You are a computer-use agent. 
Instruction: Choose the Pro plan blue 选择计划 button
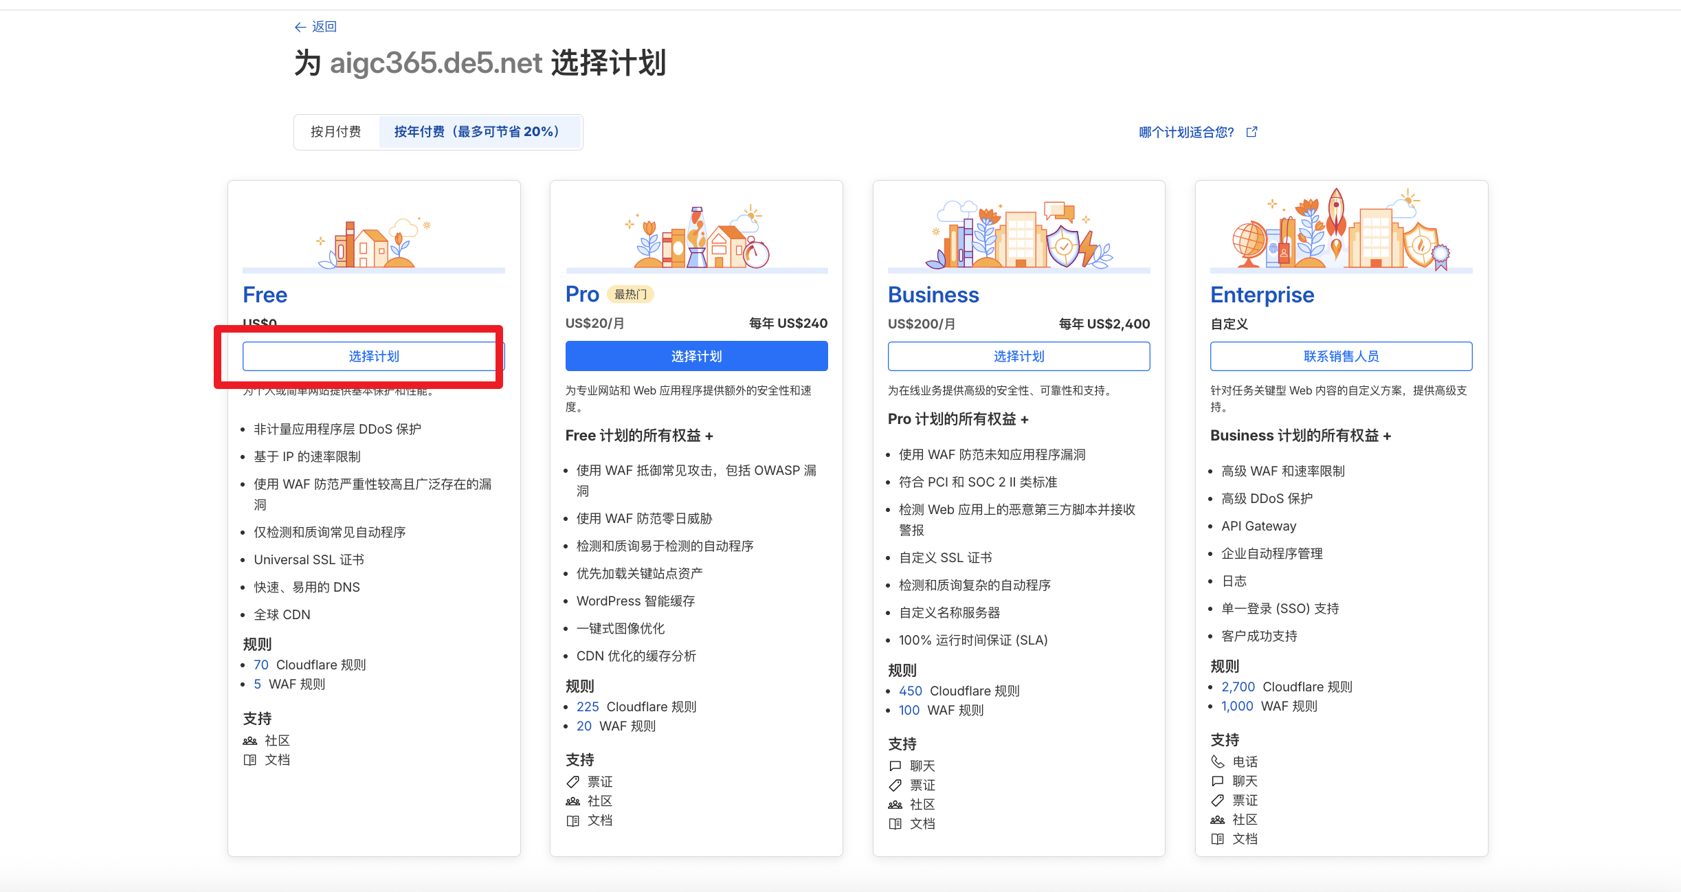click(x=696, y=356)
